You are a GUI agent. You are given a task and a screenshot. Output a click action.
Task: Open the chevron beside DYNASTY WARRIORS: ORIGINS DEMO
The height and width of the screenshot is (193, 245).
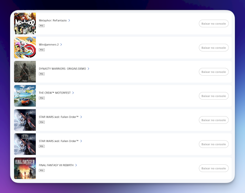pos(89,69)
